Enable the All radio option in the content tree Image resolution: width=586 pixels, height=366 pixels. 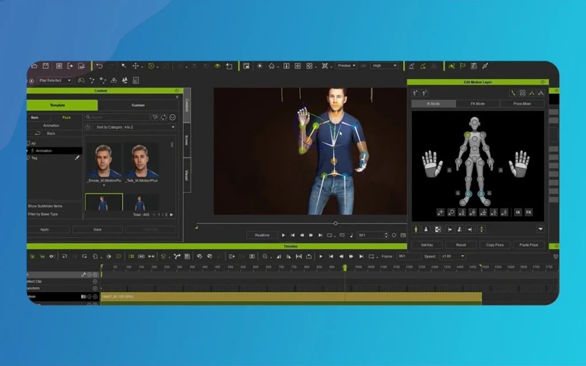click(x=29, y=143)
